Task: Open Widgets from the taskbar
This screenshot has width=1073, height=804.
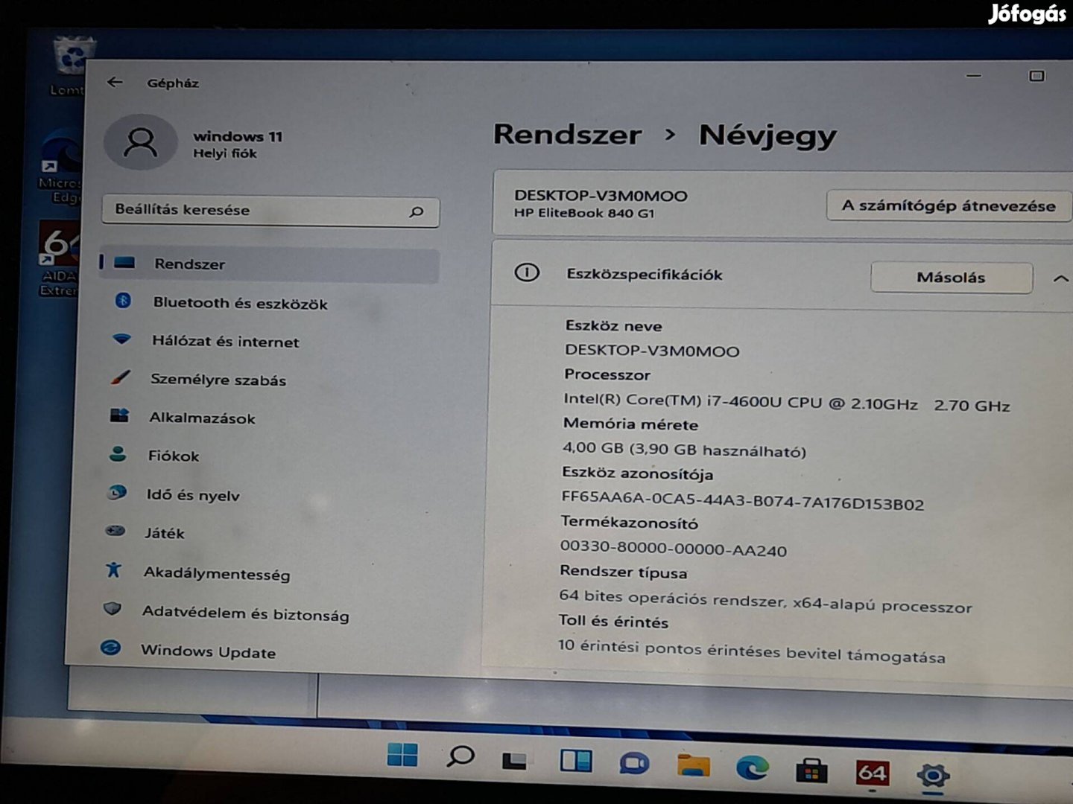Action: [x=576, y=761]
